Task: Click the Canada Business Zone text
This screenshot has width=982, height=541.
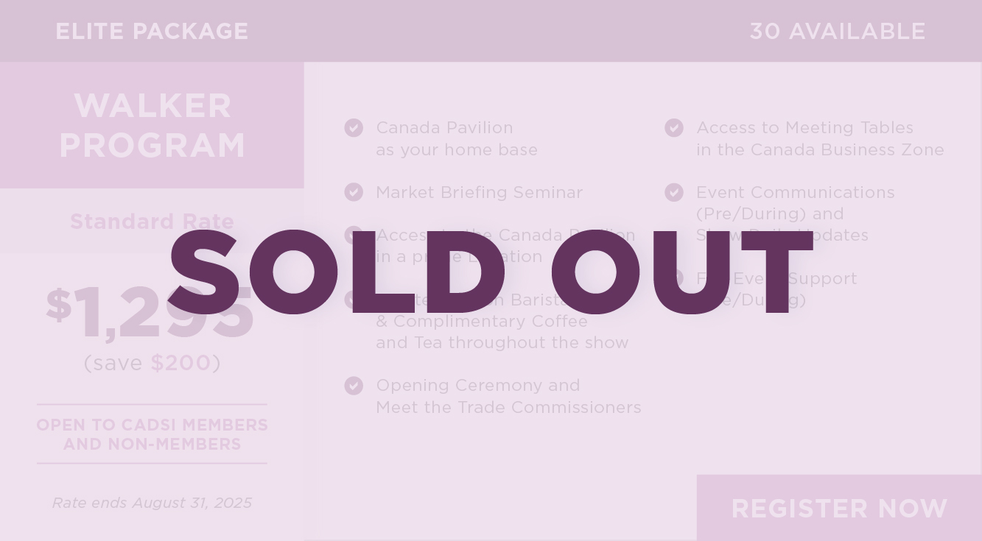Action: click(847, 149)
